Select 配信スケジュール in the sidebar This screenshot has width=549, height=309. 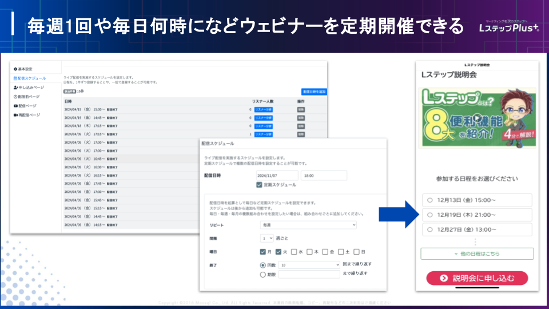click(x=30, y=78)
